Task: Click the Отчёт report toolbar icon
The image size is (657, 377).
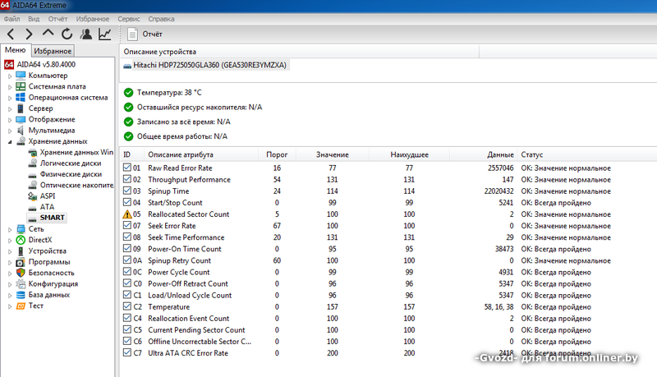Action: tap(145, 34)
